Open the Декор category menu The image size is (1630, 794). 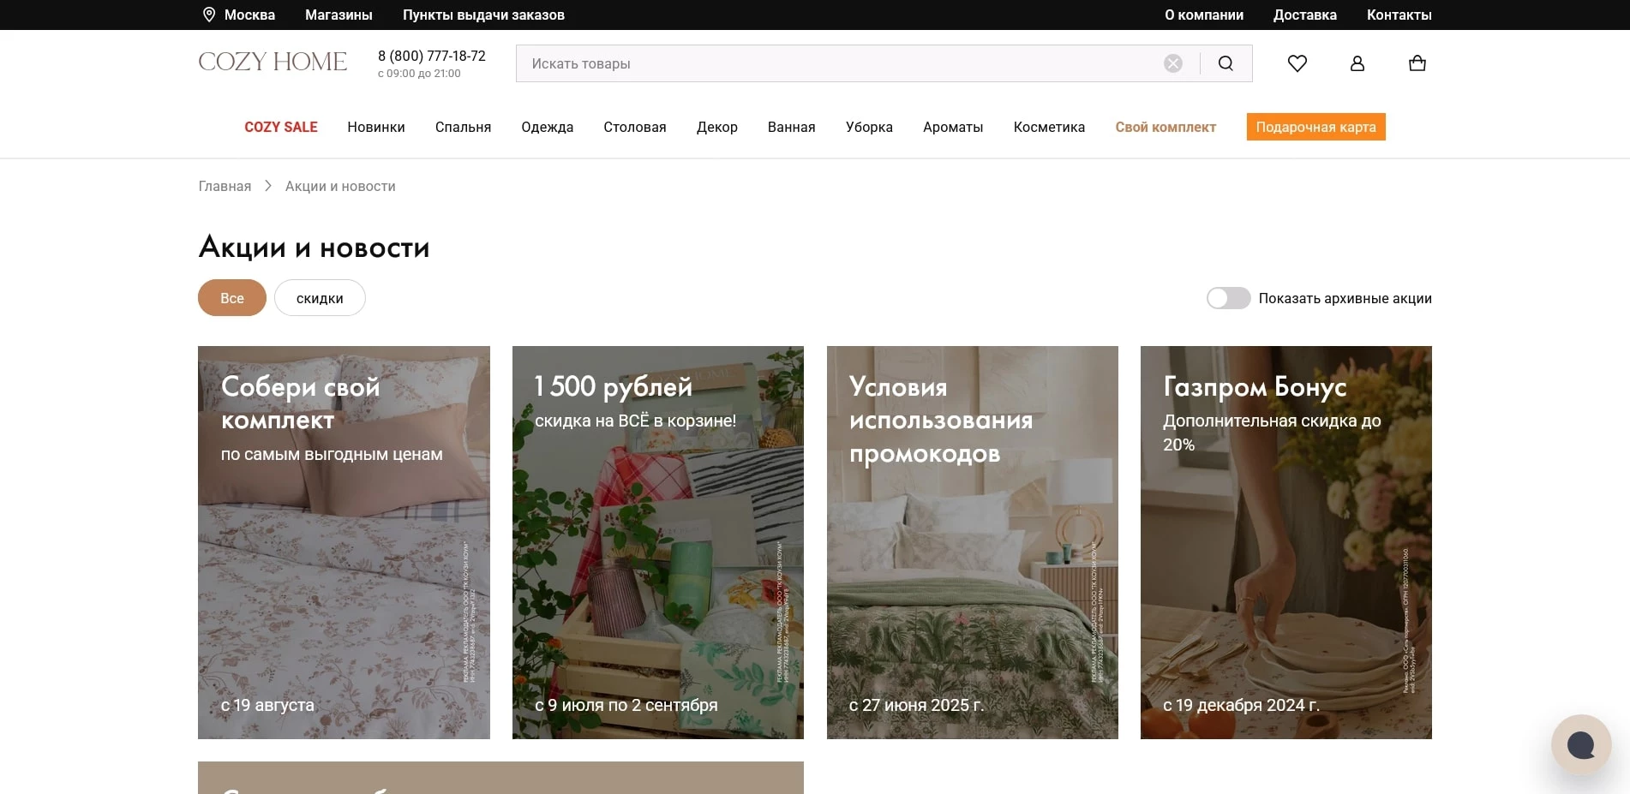716,127
